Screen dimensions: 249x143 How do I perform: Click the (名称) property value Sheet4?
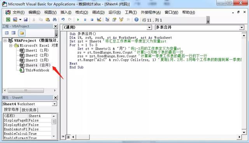(40, 116)
